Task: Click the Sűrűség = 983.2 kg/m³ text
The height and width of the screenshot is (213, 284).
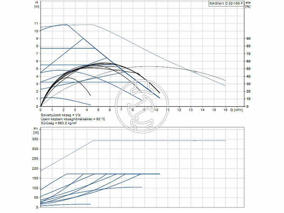Action: tap(58, 123)
